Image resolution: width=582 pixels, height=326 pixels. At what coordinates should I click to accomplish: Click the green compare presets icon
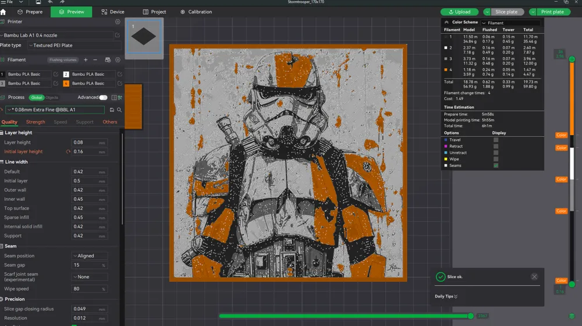(x=120, y=97)
